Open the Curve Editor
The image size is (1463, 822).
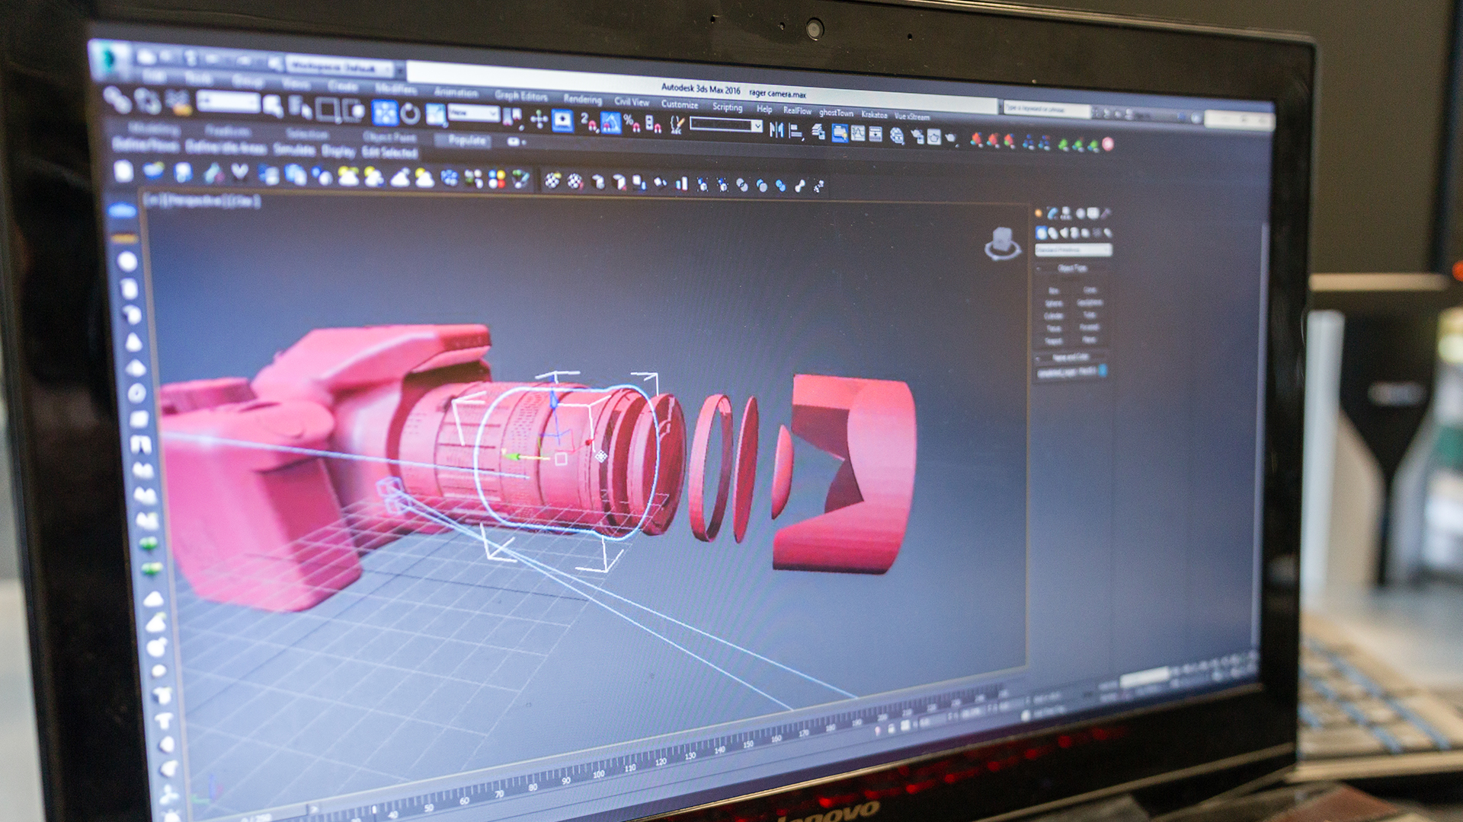858,134
